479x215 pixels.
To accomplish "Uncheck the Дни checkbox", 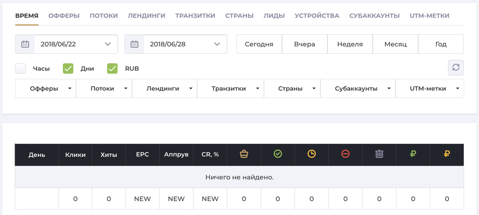I will [x=68, y=68].
